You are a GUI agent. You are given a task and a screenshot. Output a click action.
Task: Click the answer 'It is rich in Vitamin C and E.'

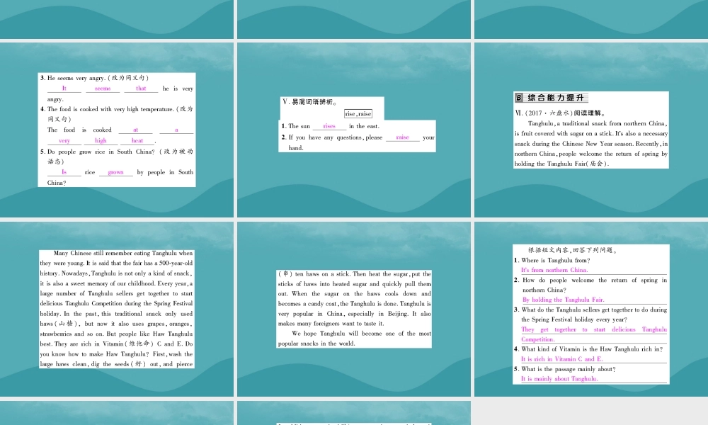point(561,359)
